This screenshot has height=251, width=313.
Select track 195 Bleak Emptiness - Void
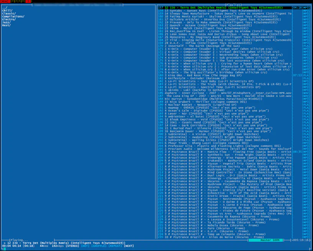234,120
